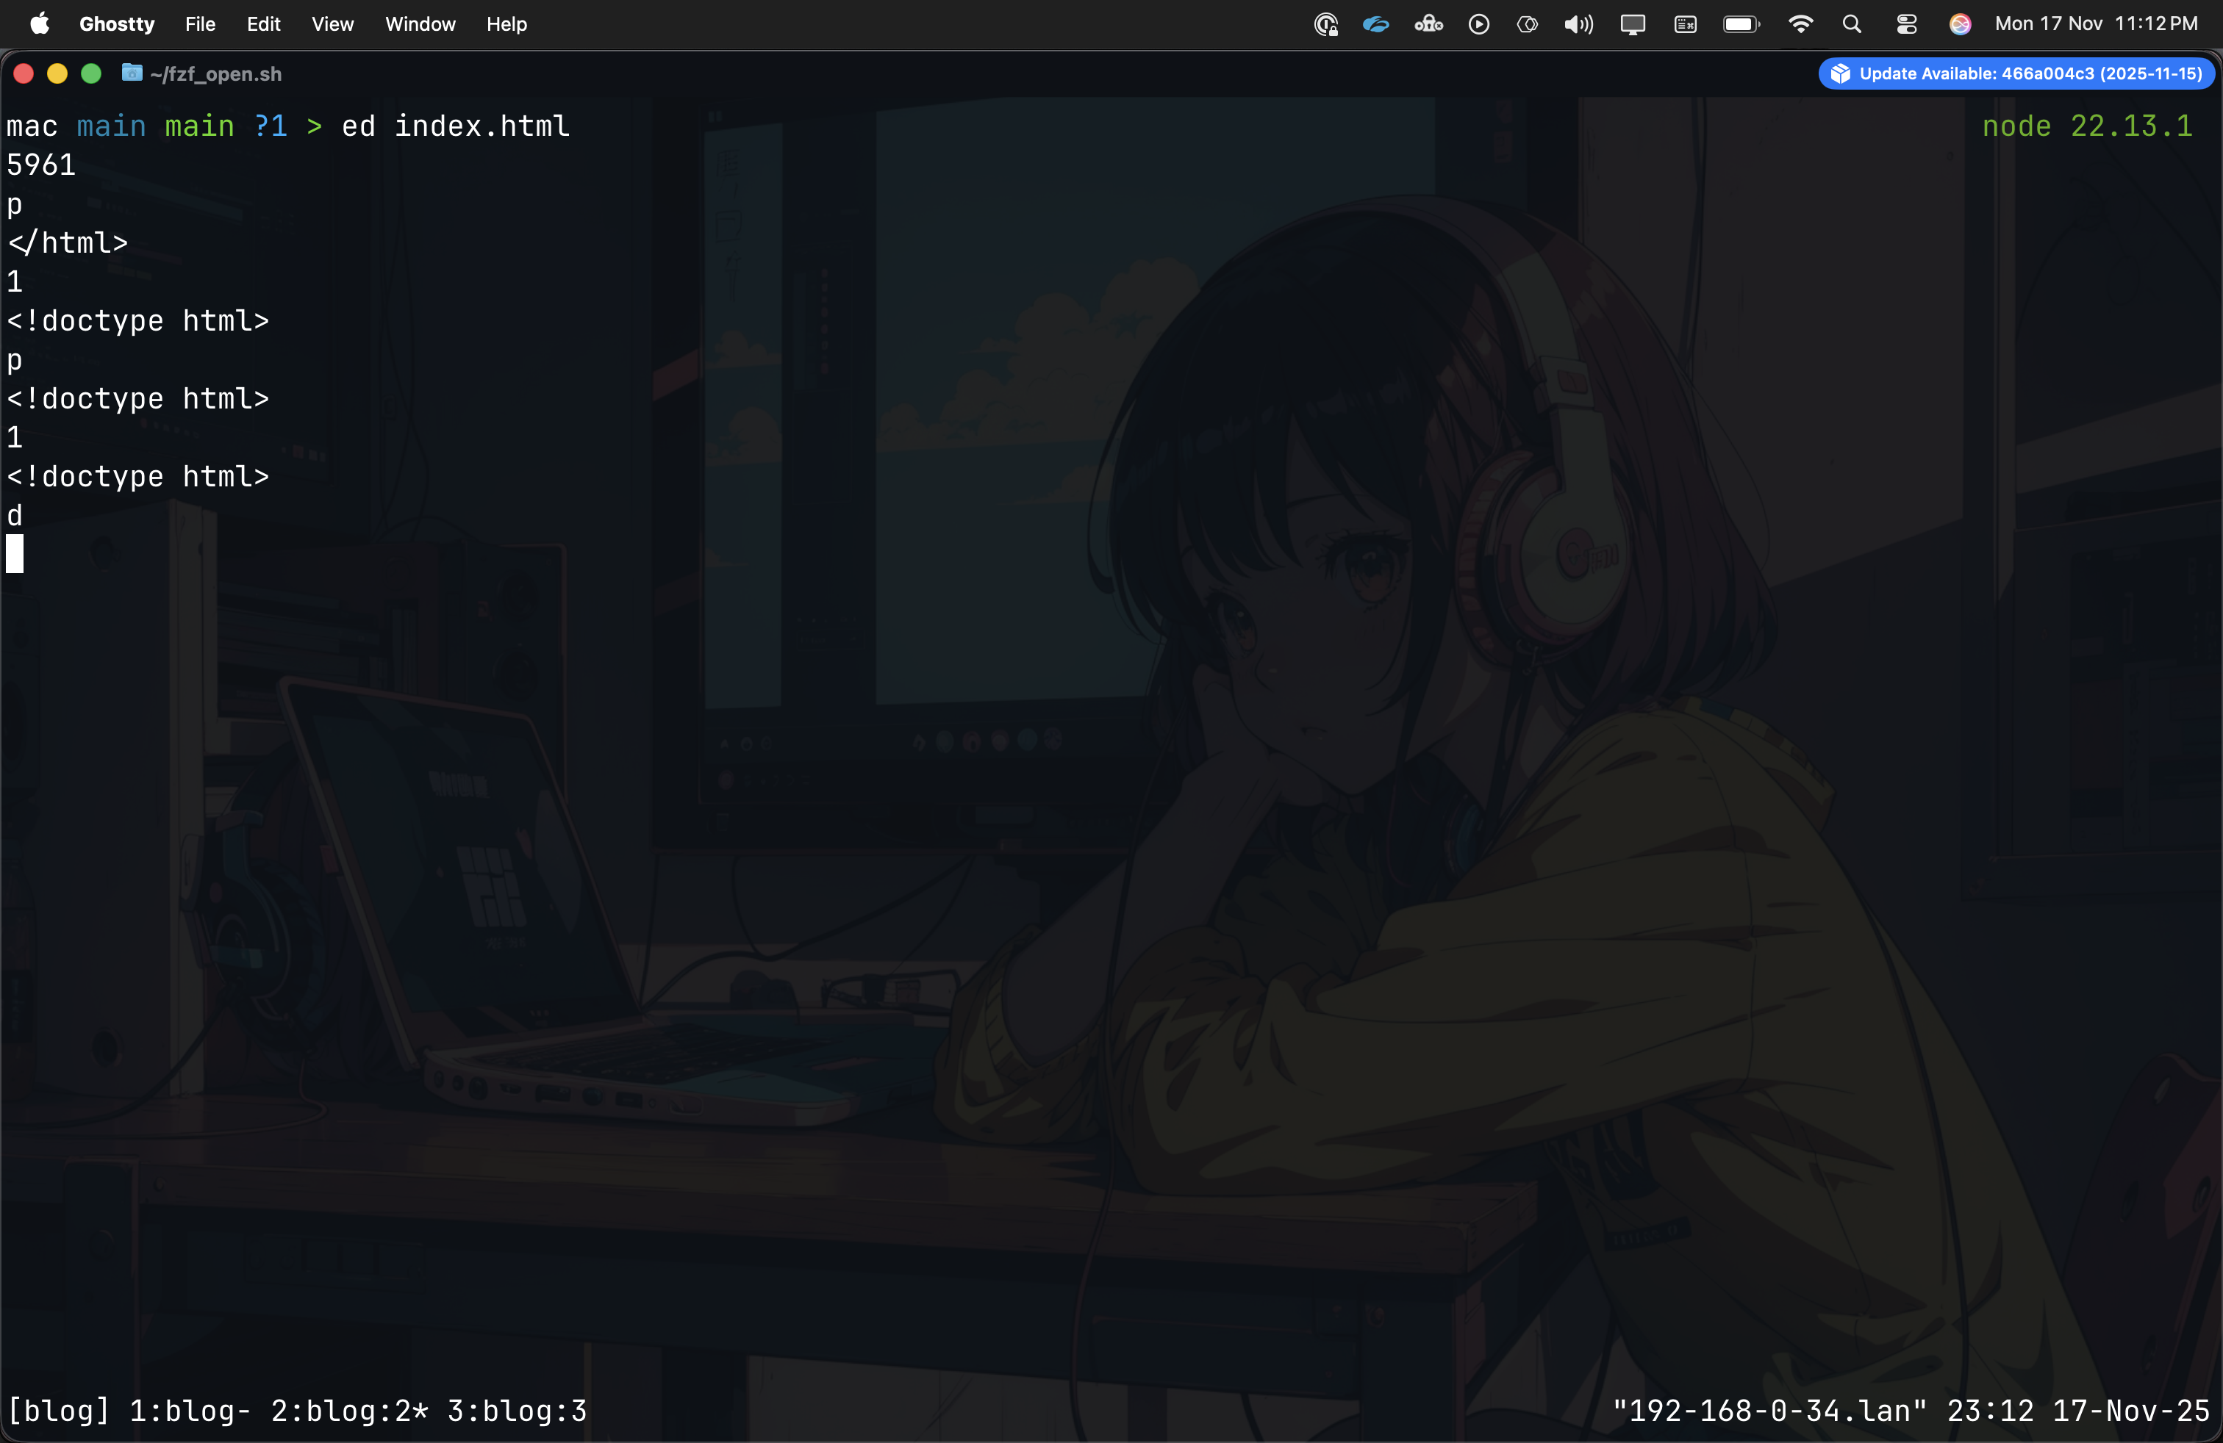Click the Apple Intelligence/Siri menu bar icon
This screenshot has width=2223, height=1443.
(x=1960, y=24)
